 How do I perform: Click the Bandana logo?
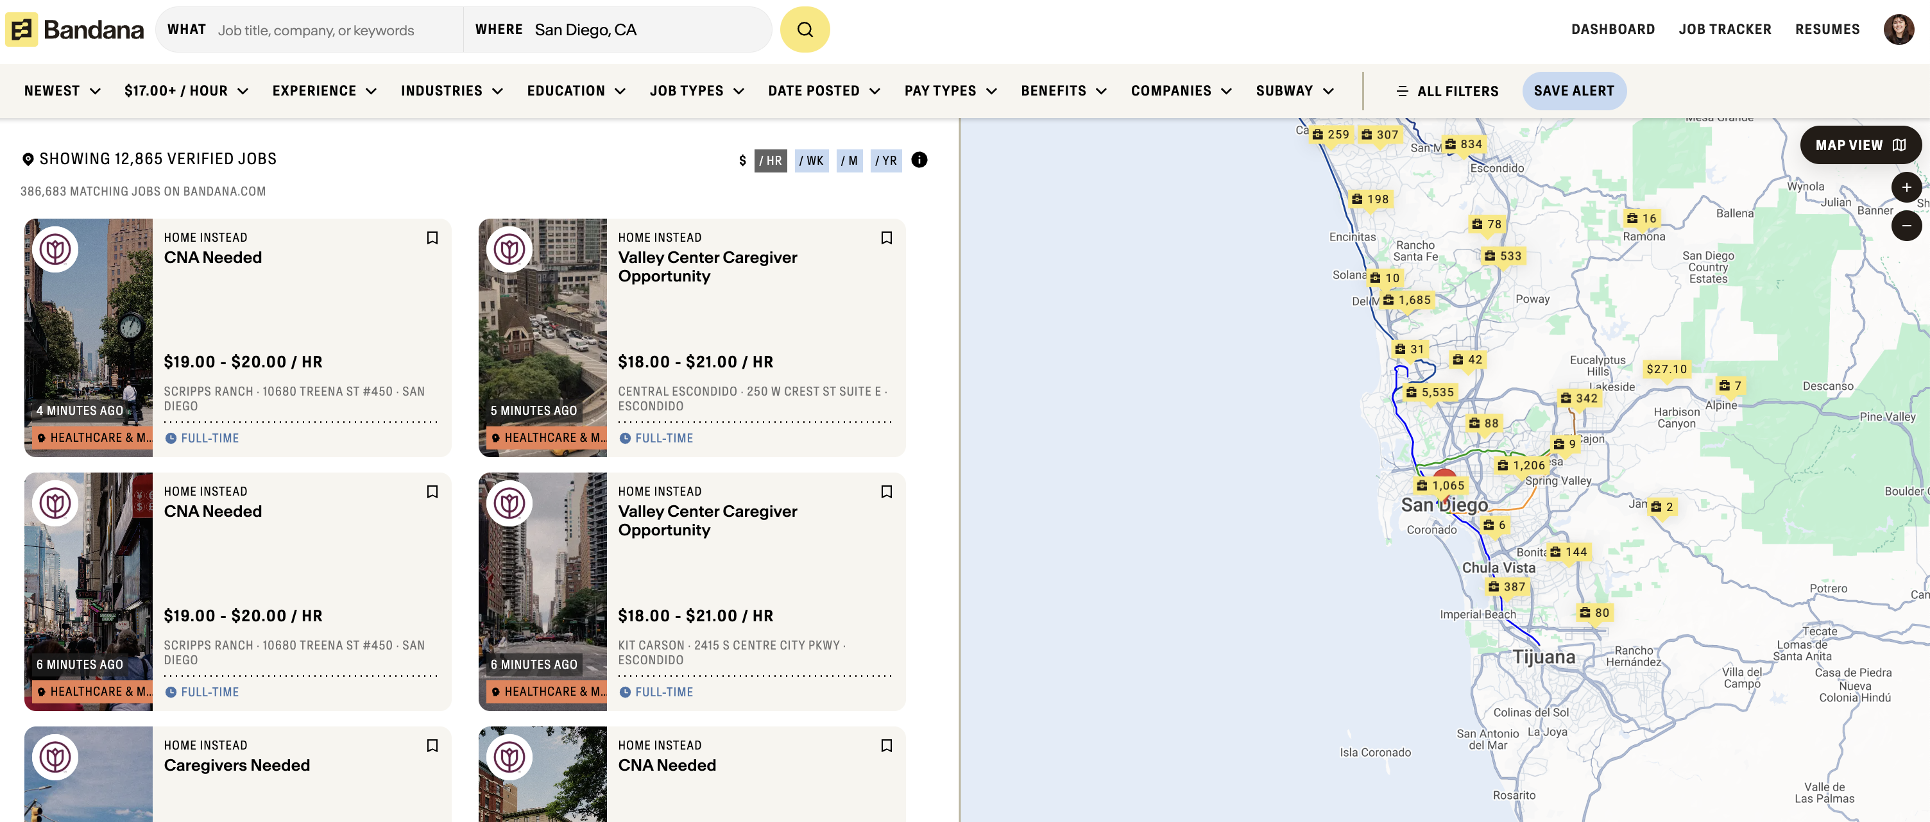75,30
